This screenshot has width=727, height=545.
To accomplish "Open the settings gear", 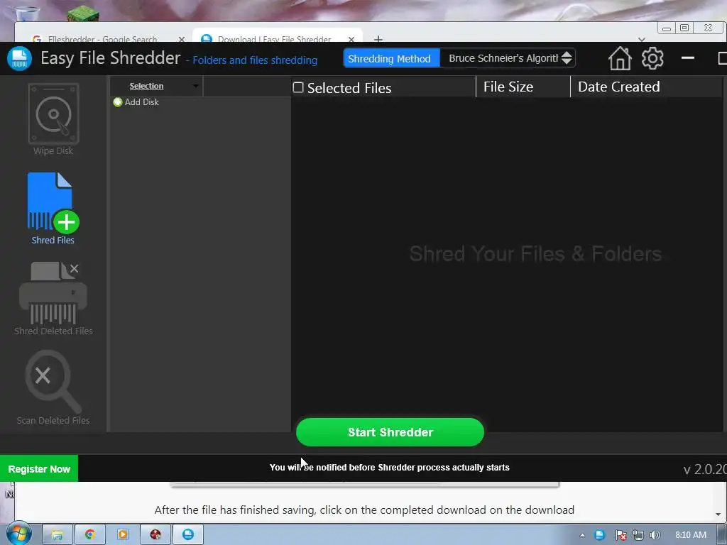I will 652,58.
